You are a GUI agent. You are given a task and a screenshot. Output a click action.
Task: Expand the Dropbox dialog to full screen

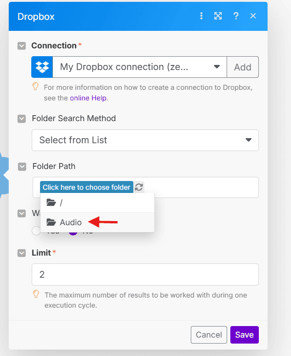coord(218,16)
